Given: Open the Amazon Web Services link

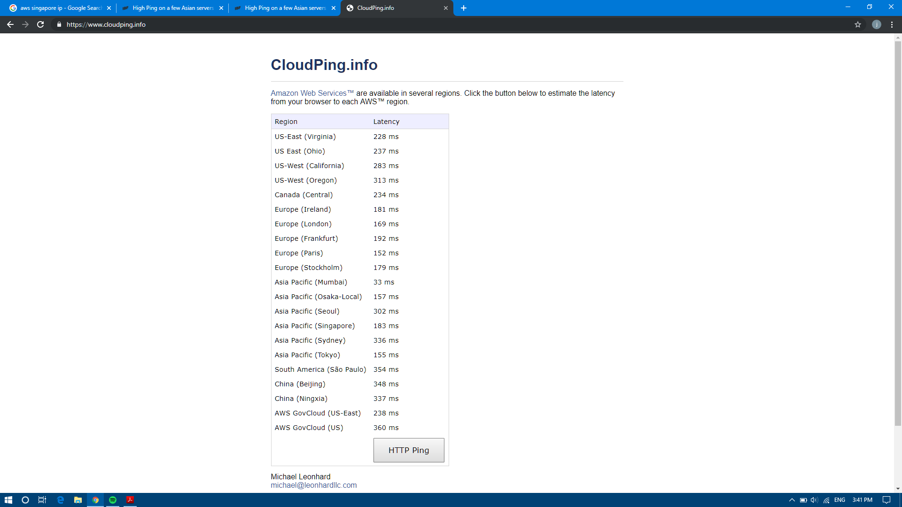Looking at the screenshot, I should (x=312, y=93).
